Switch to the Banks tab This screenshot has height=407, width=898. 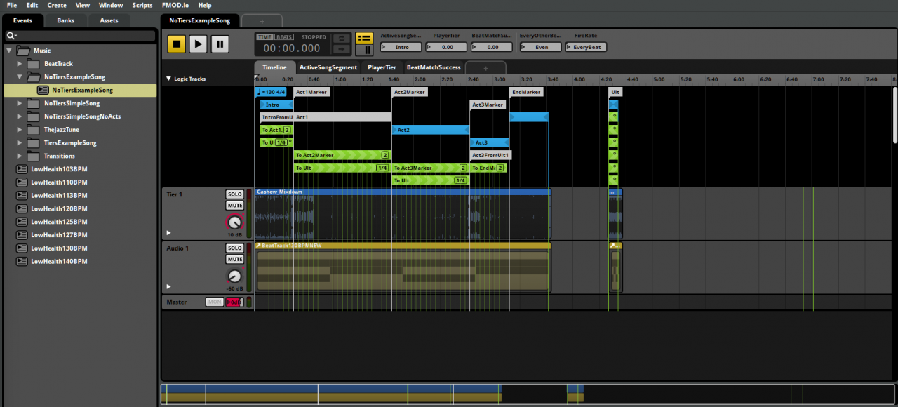(x=65, y=20)
